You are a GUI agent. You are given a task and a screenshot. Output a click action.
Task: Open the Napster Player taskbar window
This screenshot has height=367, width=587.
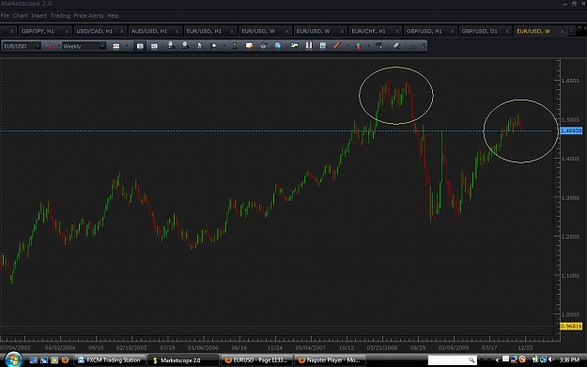[330, 360]
